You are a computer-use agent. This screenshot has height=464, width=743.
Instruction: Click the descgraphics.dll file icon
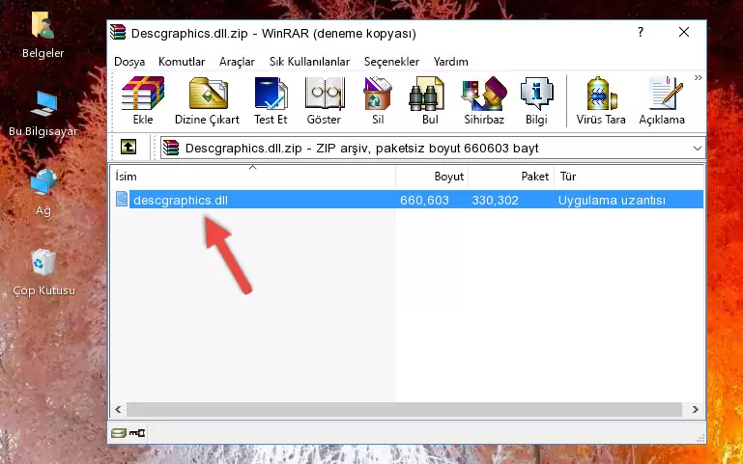click(x=122, y=199)
